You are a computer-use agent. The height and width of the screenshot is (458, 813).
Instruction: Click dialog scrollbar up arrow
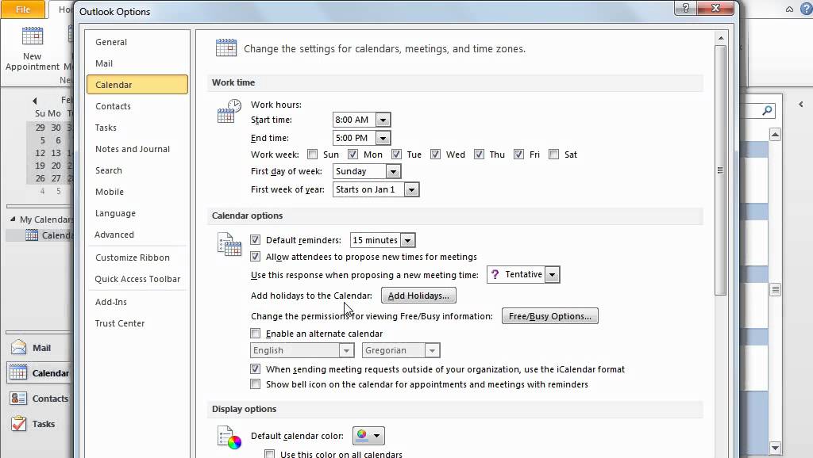721,38
